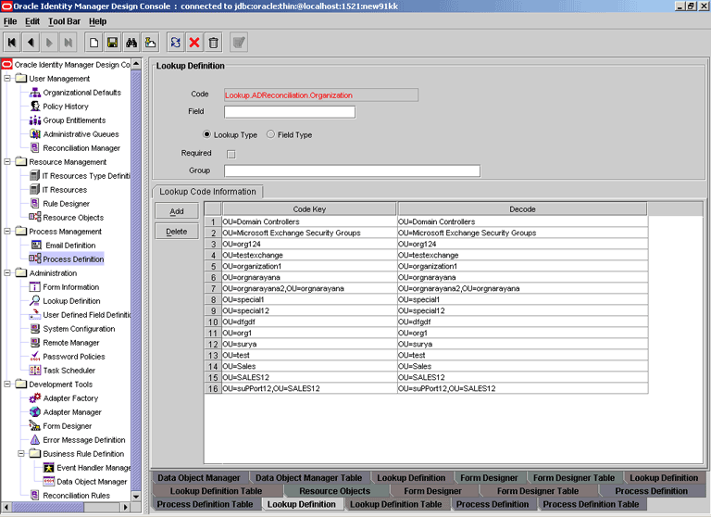Open Administrative Queues node
Image resolution: width=711 pixels, height=517 pixels.
click(x=81, y=134)
